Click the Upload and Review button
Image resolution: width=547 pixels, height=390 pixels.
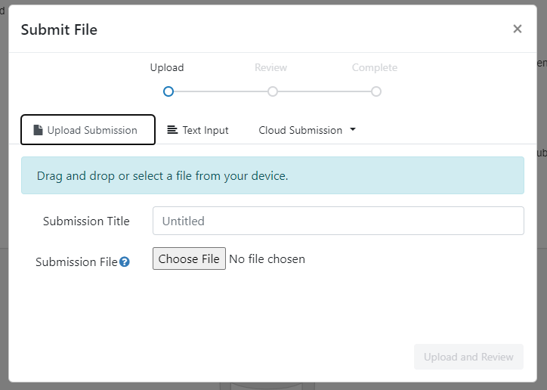click(x=468, y=357)
